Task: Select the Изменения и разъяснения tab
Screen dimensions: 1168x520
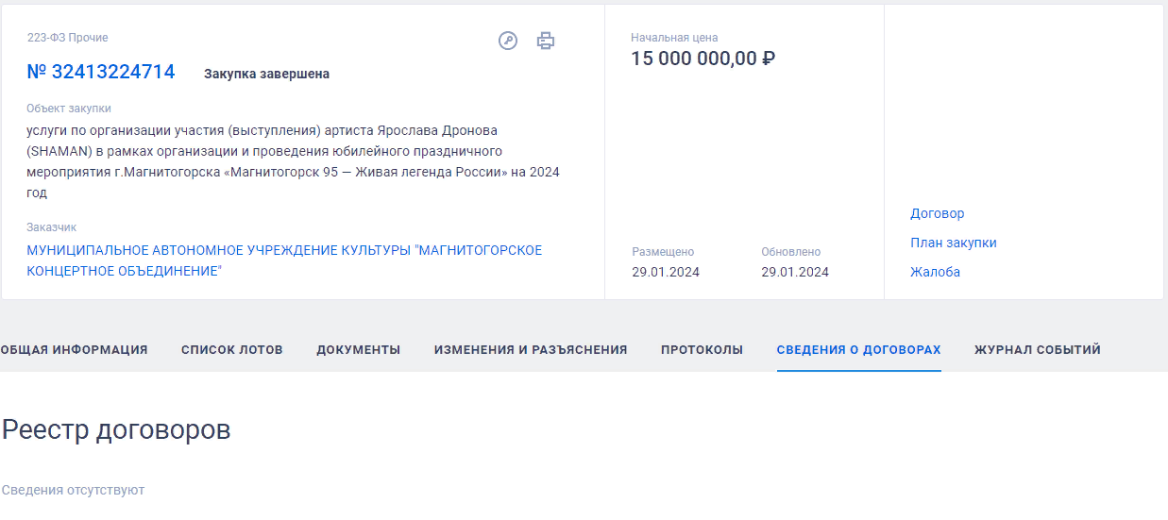Action: tap(530, 349)
